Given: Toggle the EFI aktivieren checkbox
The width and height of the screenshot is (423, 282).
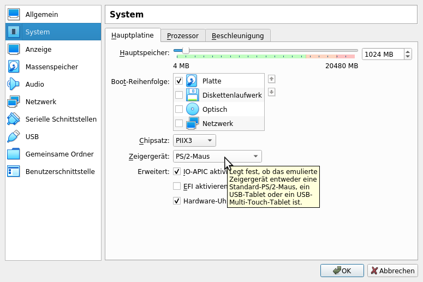Looking at the screenshot, I should click(x=177, y=186).
